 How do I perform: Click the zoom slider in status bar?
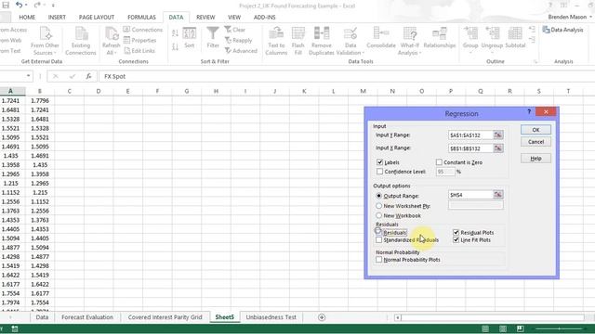[559, 328]
